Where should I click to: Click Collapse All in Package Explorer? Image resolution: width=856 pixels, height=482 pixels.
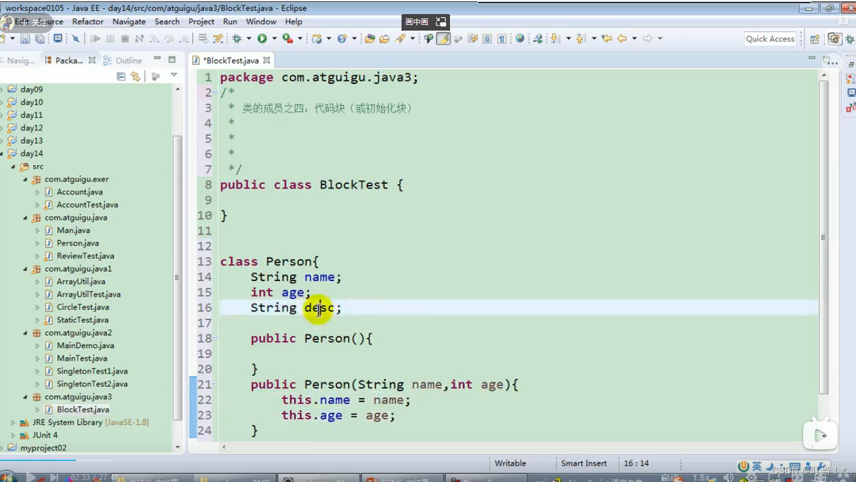[121, 76]
